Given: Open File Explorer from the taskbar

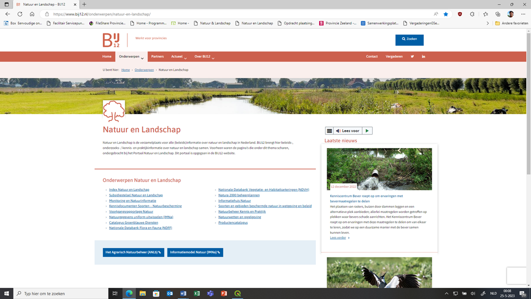Looking at the screenshot, I should pos(142,294).
